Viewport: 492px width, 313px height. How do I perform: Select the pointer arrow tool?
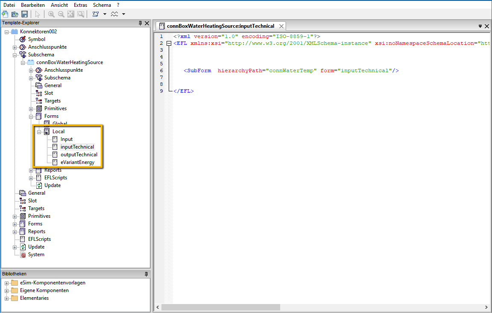(x=38, y=14)
